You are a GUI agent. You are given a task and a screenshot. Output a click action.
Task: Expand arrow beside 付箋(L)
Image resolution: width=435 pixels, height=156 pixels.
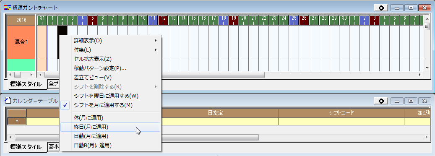[156, 50]
